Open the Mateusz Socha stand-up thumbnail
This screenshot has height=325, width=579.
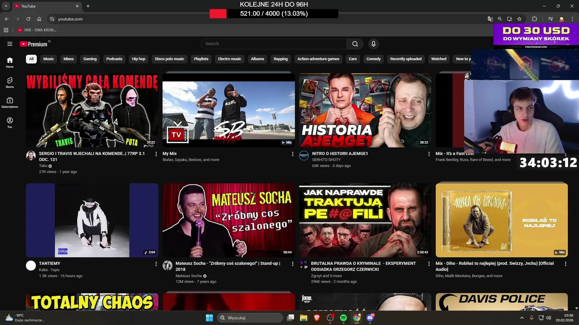tap(228, 220)
